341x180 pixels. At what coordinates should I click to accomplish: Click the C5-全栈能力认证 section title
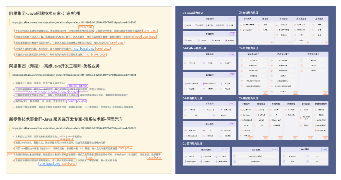248,13
